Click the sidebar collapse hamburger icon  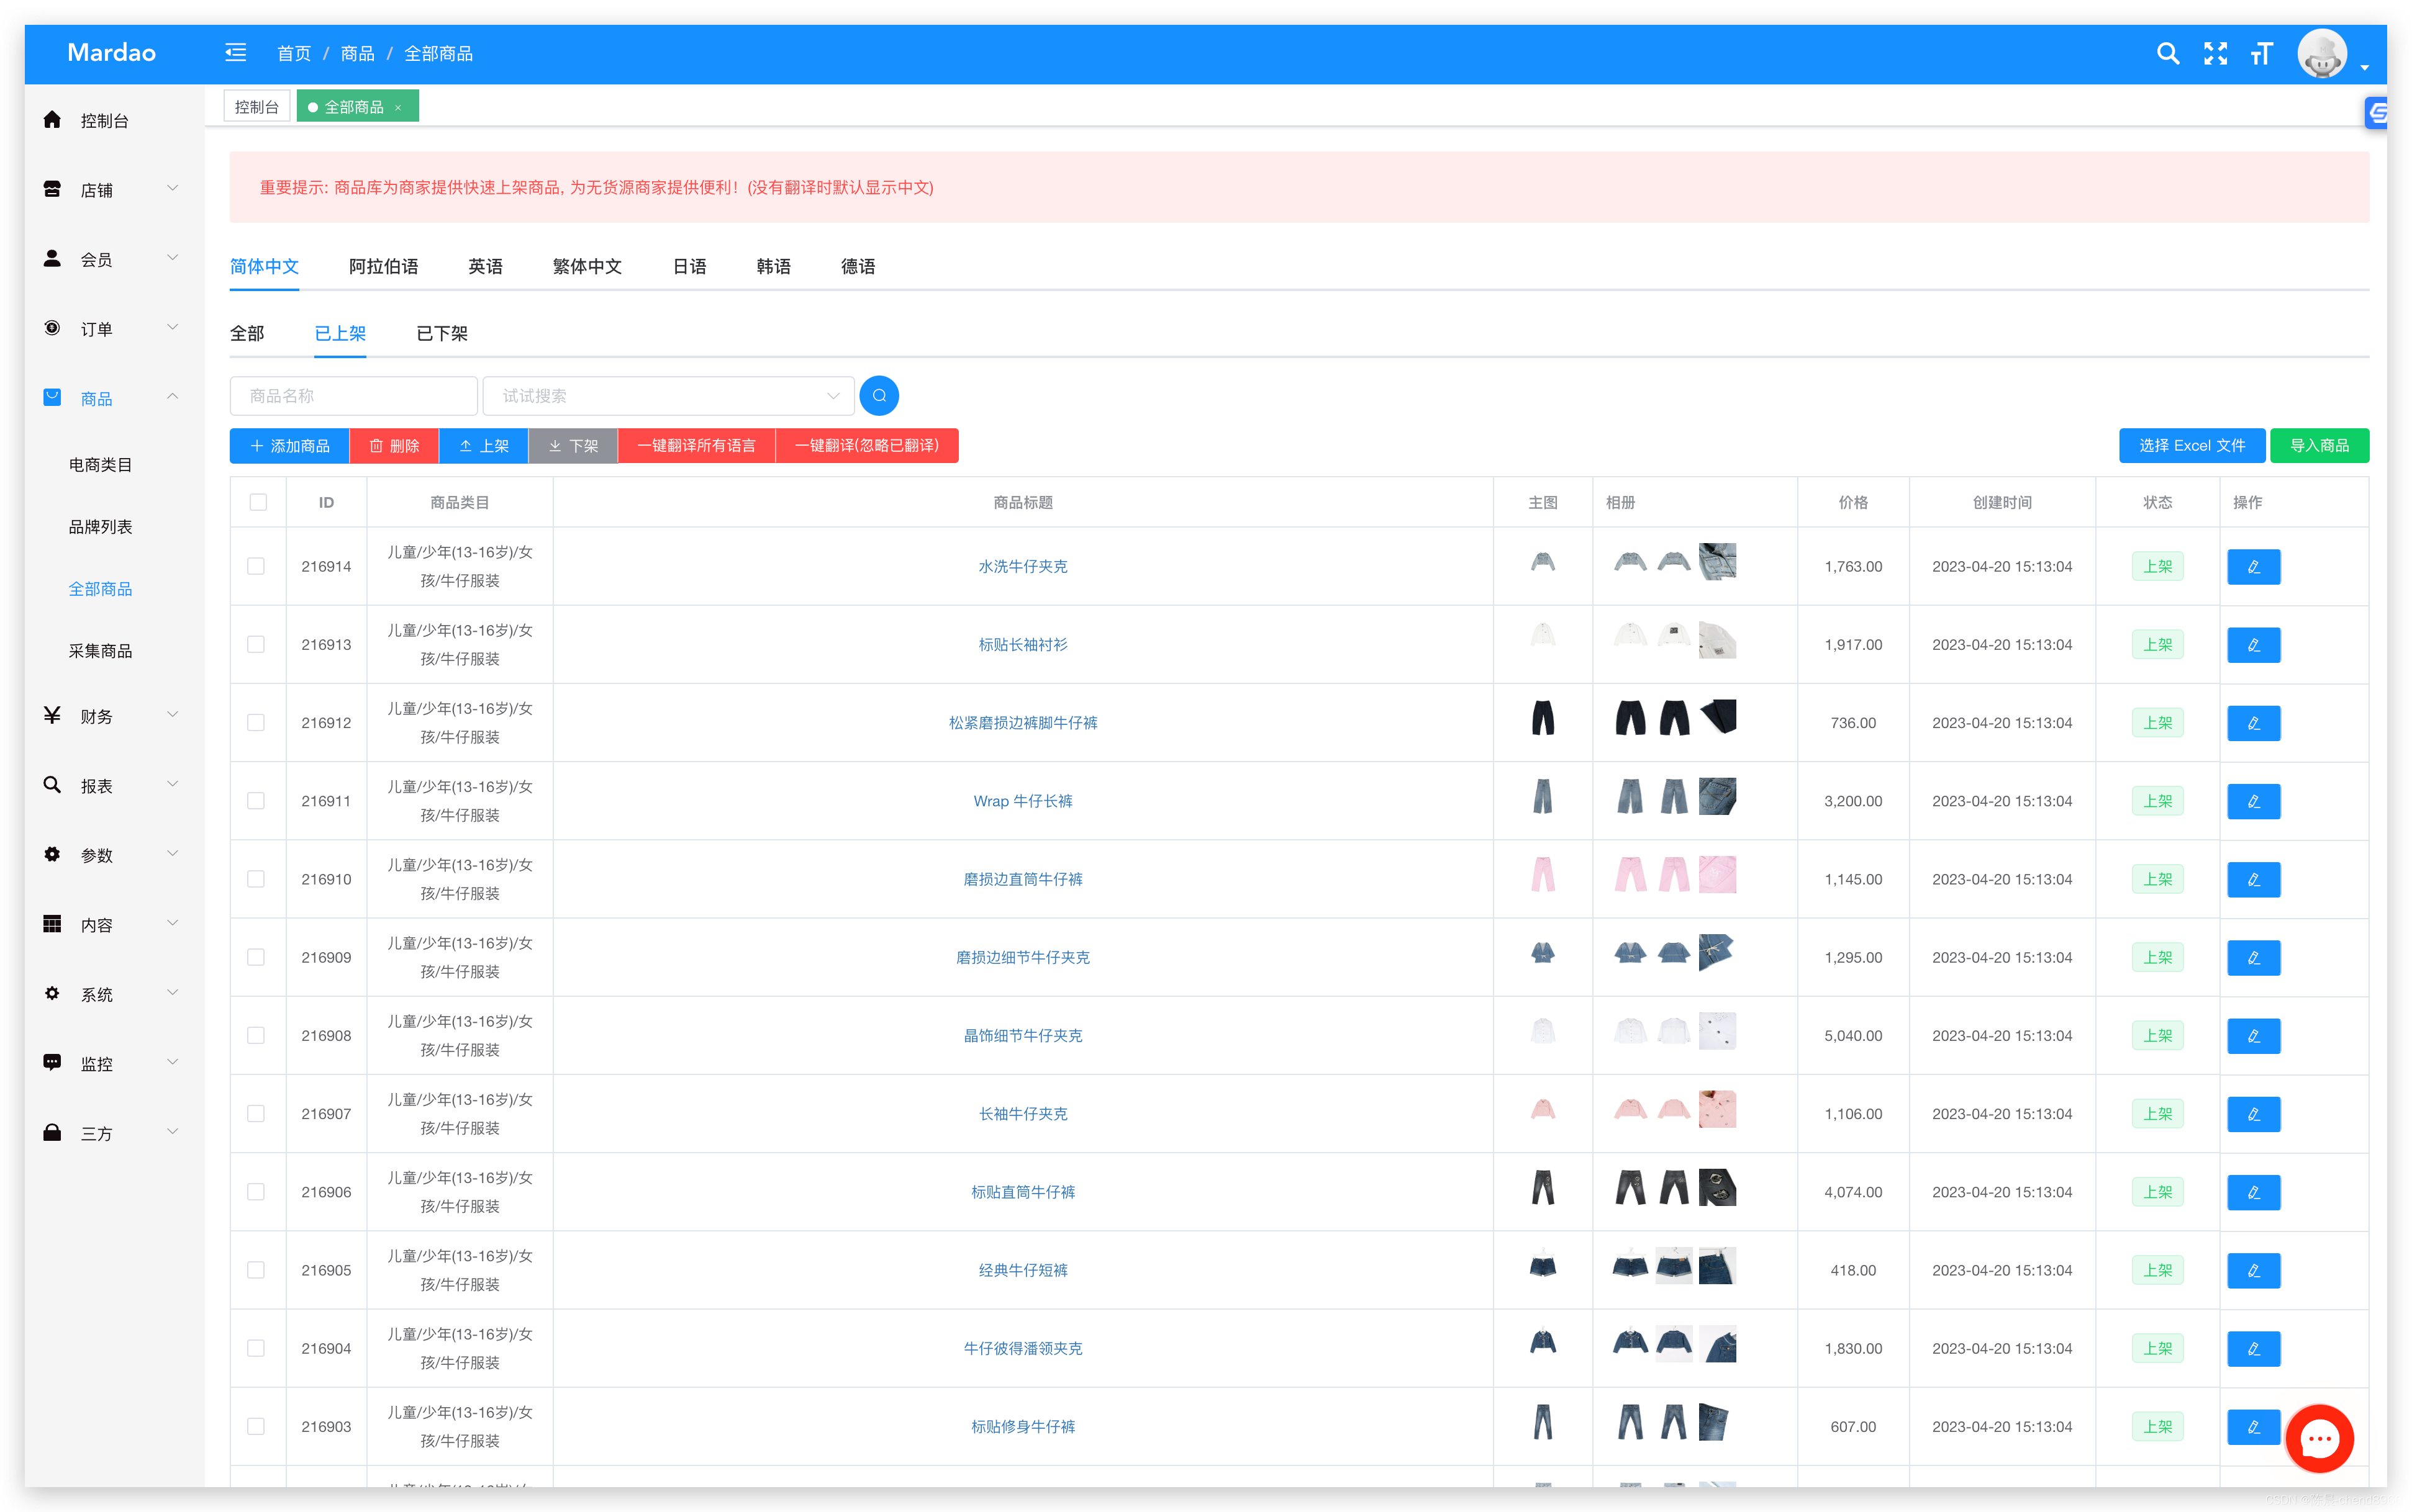(x=235, y=53)
